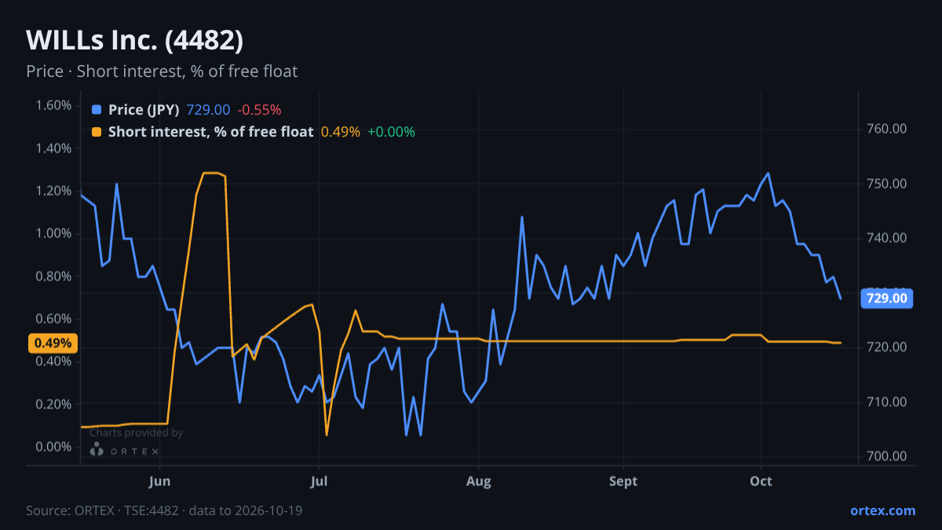Select Short interest, % of free float legend label

coord(210,132)
